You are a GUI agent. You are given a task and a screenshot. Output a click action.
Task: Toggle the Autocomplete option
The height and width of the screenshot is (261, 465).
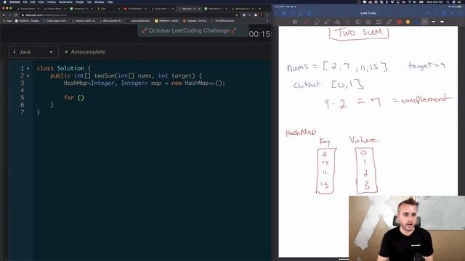85,51
